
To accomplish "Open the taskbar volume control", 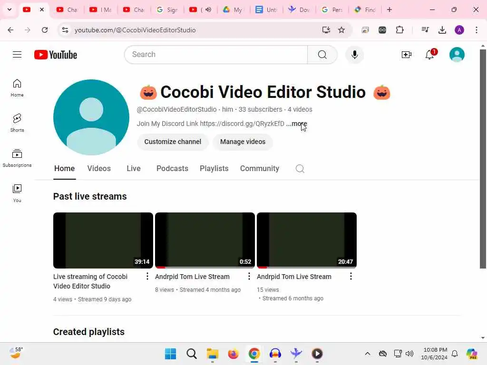I will tap(409, 354).
